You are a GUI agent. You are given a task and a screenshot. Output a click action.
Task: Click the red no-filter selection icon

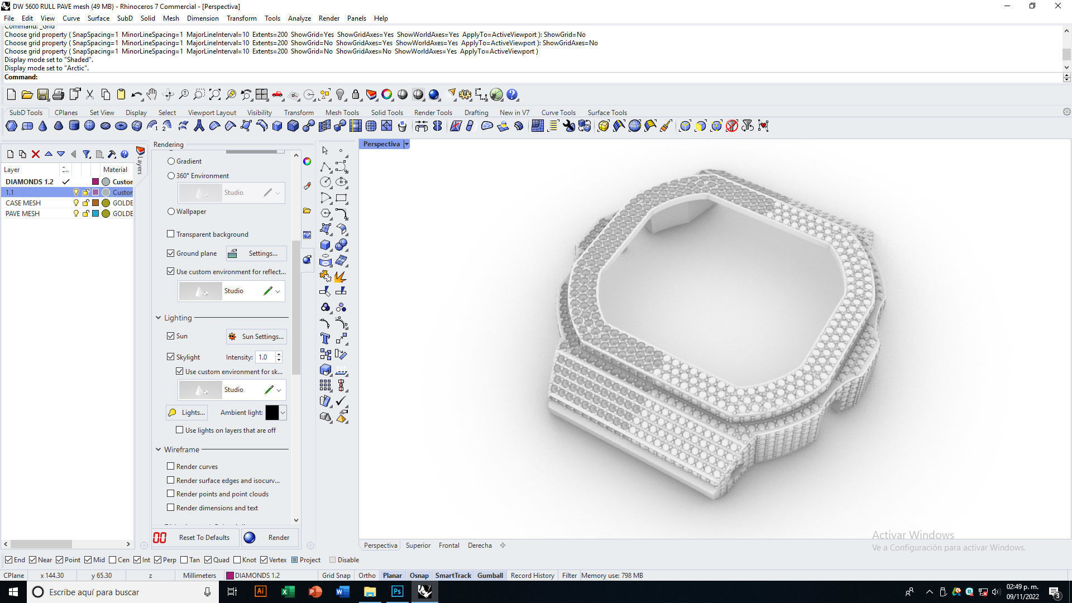point(732,126)
